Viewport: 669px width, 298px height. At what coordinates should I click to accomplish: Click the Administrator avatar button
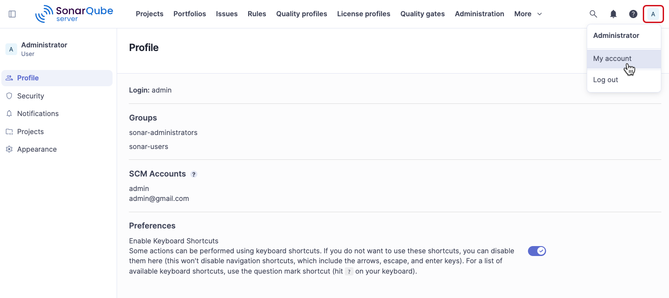tap(653, 14)
